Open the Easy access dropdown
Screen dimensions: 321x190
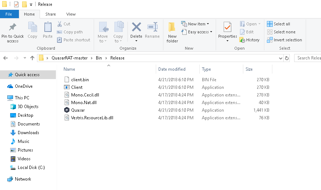pos(211,32)
